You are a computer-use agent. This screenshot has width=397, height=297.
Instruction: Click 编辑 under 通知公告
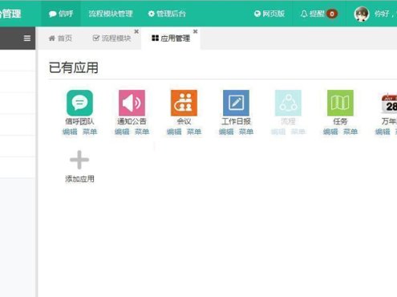(122, 132)
